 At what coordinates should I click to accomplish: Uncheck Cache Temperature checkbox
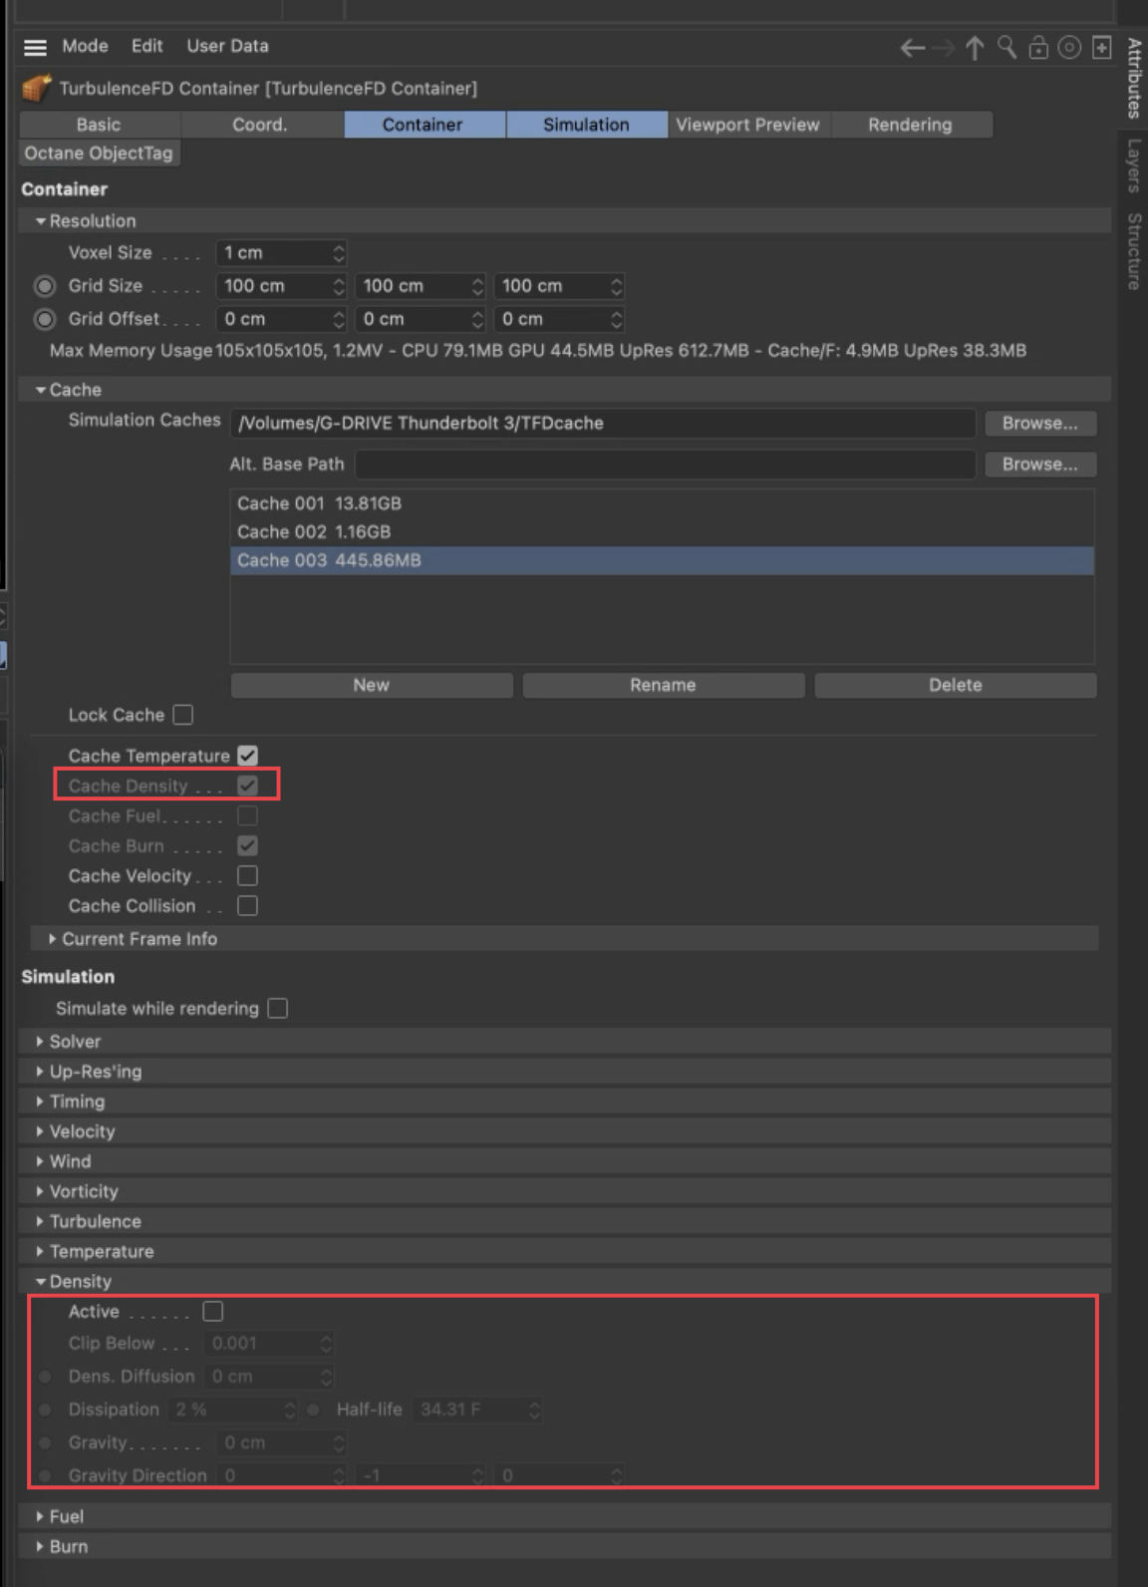point(248,756)
